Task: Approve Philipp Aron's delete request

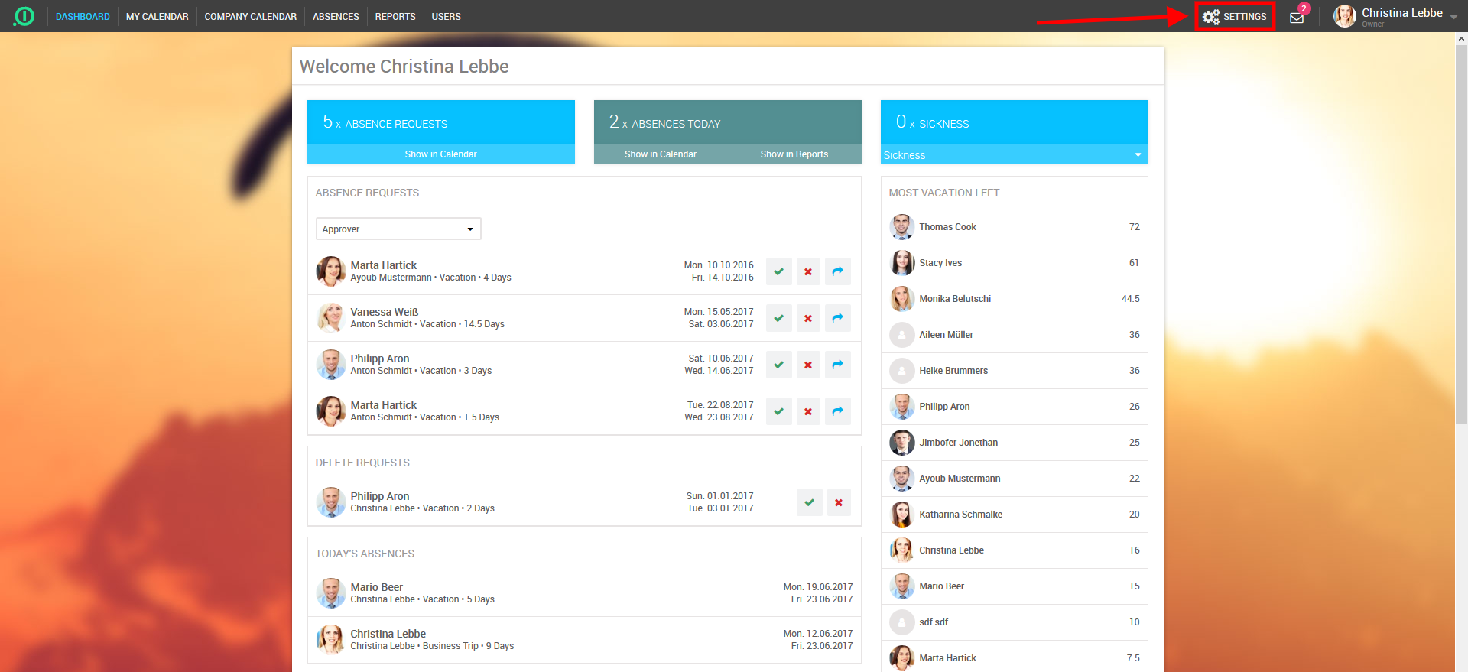Action: pyautogui.click(x=809, y=502)
